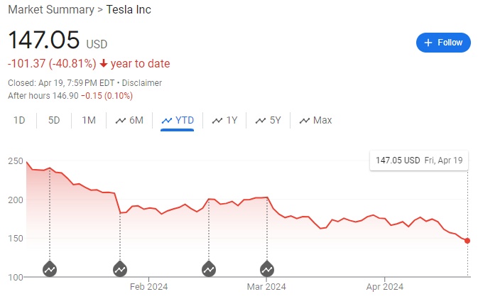
Task: Click the trend-line icon on the Max tab
Action: pyautogui.click(x=305, y=121)
